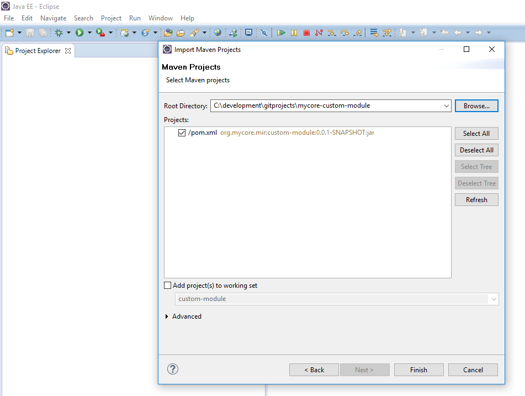Open the Root Directory dropdown

pyautogui.click(x=446, y=106)
